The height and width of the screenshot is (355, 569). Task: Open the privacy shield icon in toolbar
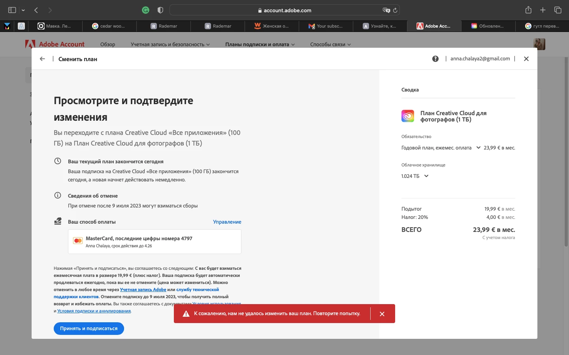coord(160,10)
